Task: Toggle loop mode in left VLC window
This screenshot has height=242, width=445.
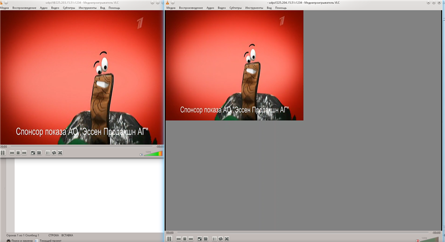Action: pyautogui.click(x=54, y=153)
